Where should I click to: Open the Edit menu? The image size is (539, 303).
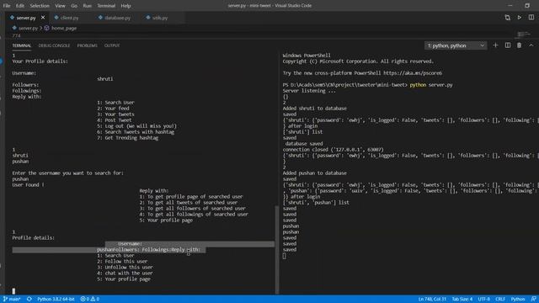click(x=20, y=6)
